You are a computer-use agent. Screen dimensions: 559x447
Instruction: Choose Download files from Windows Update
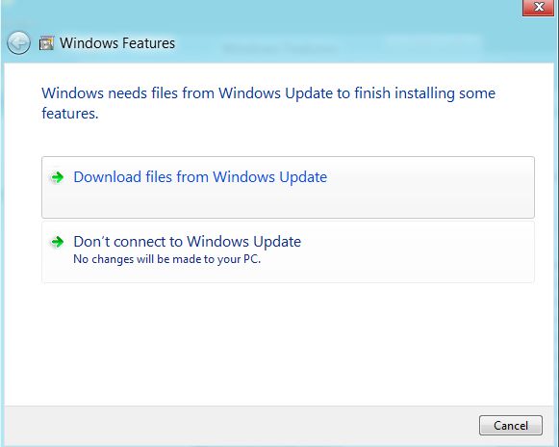[288, 187]
